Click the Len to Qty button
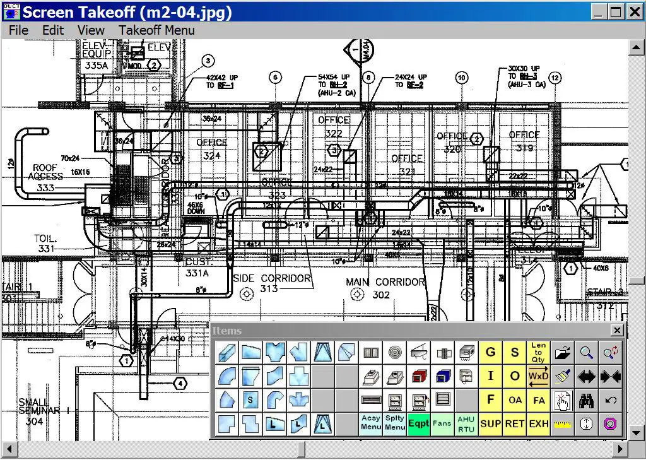Image resolution: width=646 pixels, height=460 pixels. [x=538, y=353]
